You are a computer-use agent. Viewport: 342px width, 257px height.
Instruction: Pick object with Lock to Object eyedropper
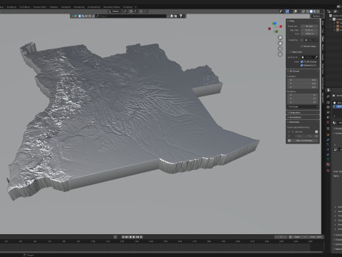[316, 57]
